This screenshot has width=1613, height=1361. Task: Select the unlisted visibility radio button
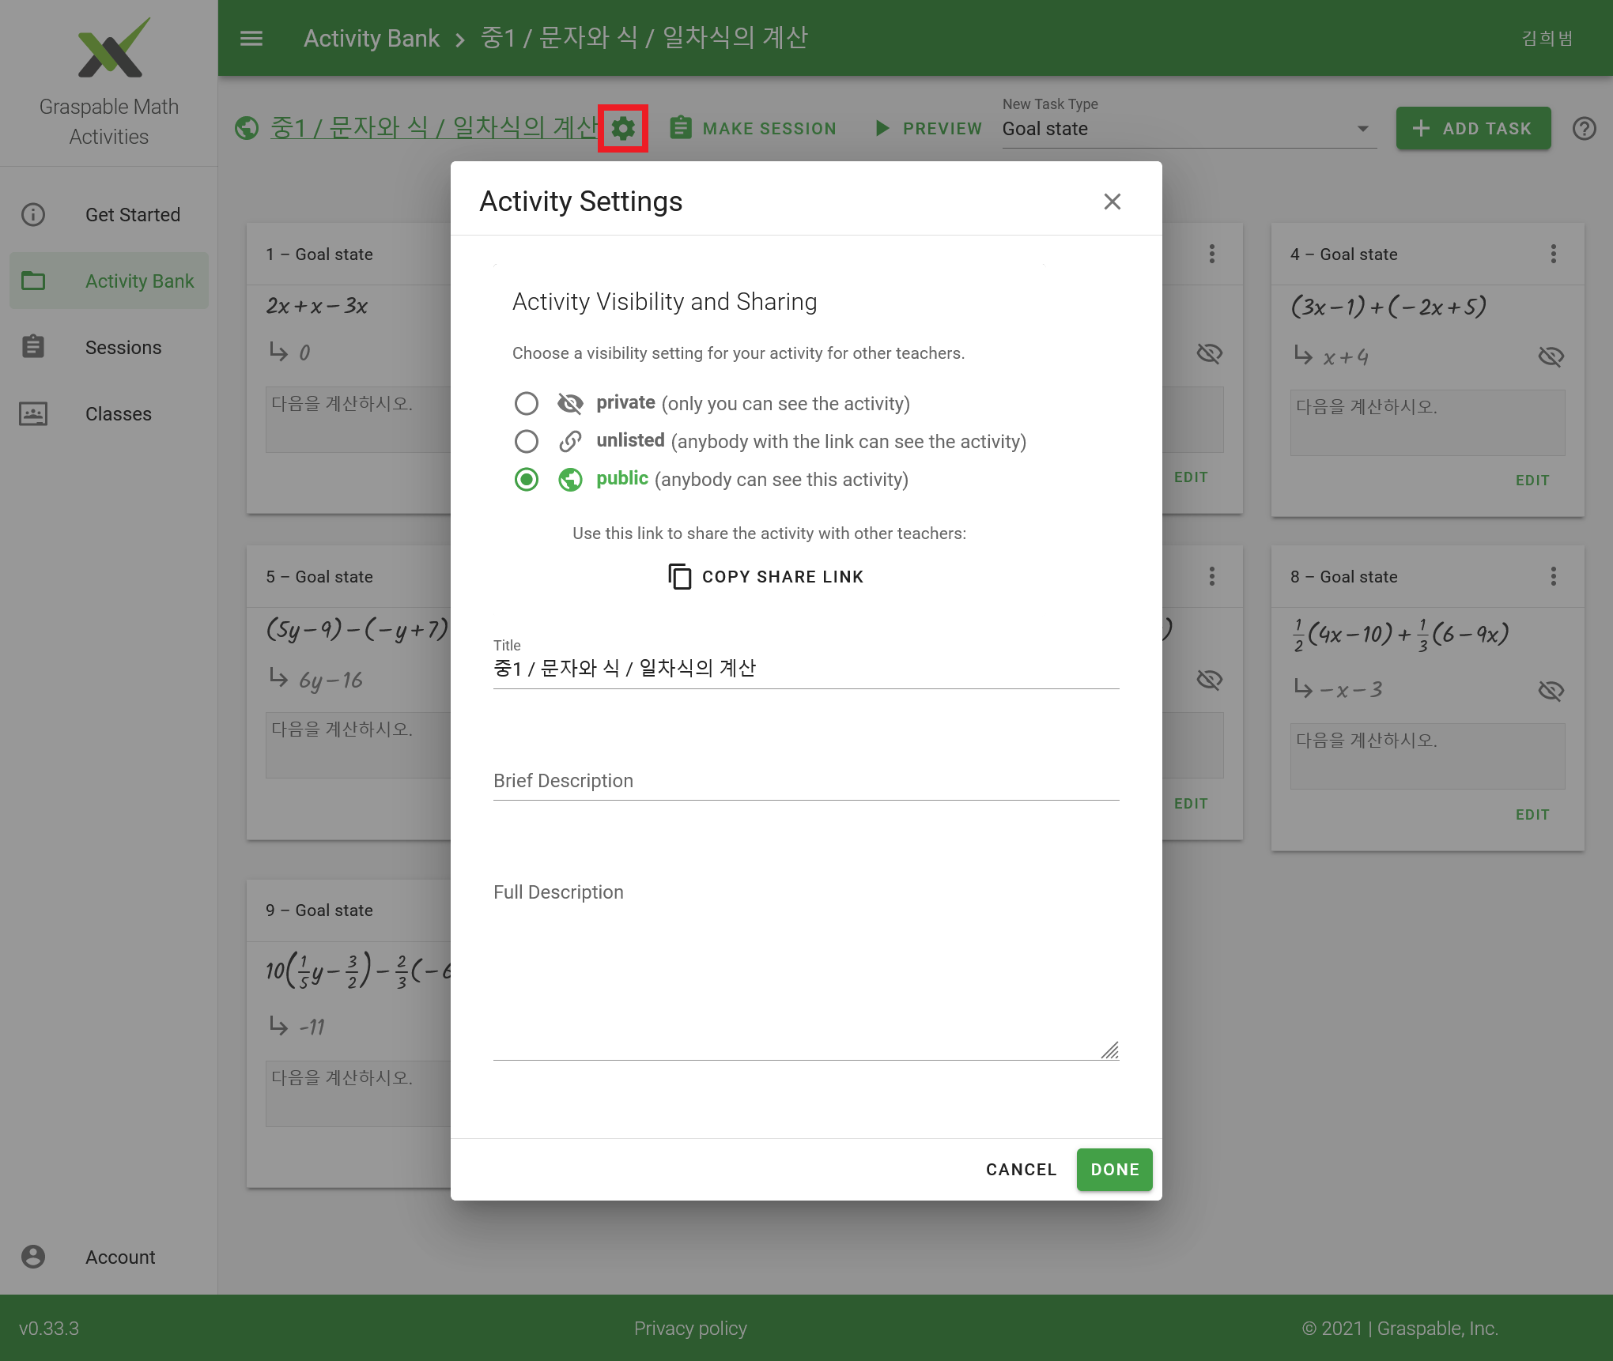tap(527, 441)
